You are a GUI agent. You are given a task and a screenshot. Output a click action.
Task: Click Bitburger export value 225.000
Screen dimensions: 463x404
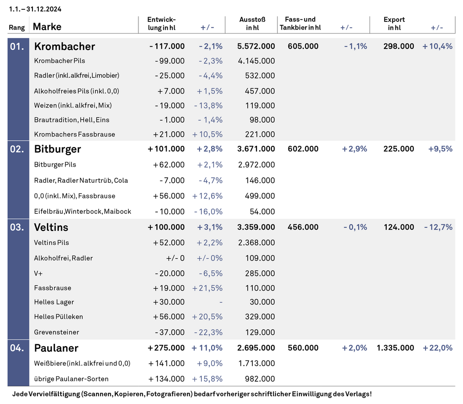(x=399, y=149)
